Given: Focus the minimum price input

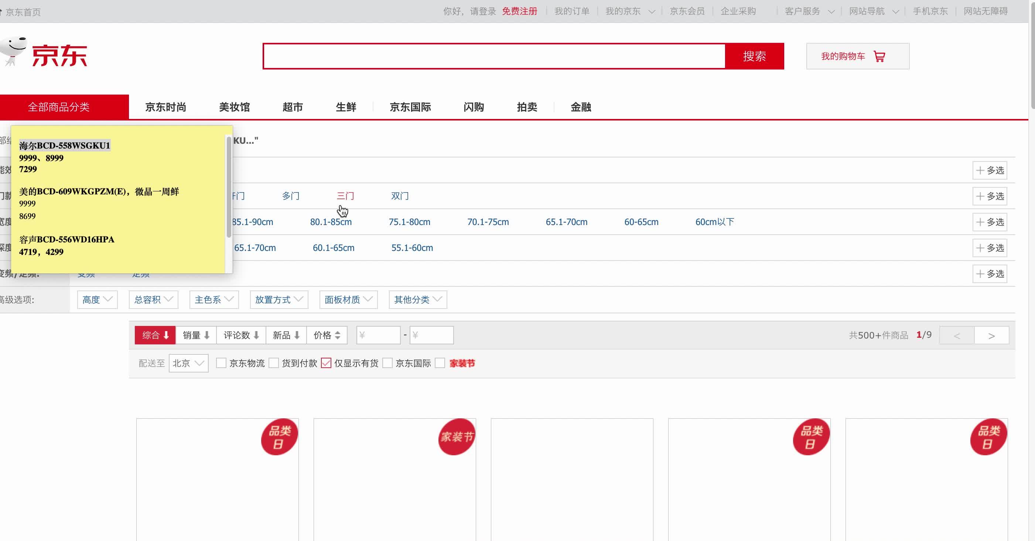Looking at the screenshot, I should (379, 335).
